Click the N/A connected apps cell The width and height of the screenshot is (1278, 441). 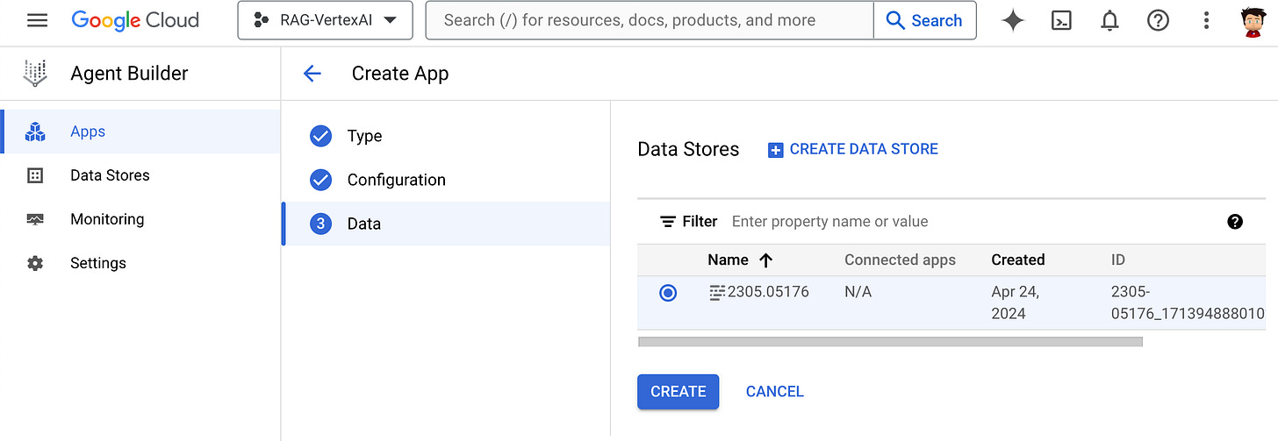click(x=858, y=292)
